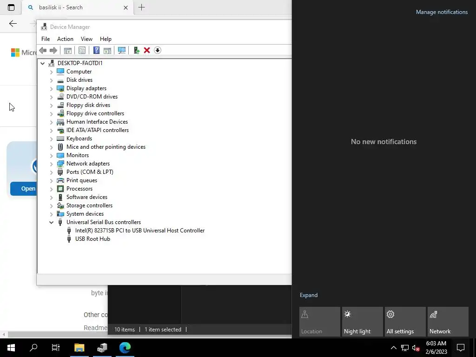Expand the Computer category

pos(51,72)
